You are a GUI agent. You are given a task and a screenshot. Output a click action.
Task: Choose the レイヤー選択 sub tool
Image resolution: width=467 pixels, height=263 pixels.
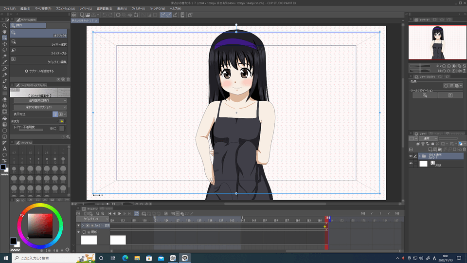pyautogui.click(x=39, y=42)
